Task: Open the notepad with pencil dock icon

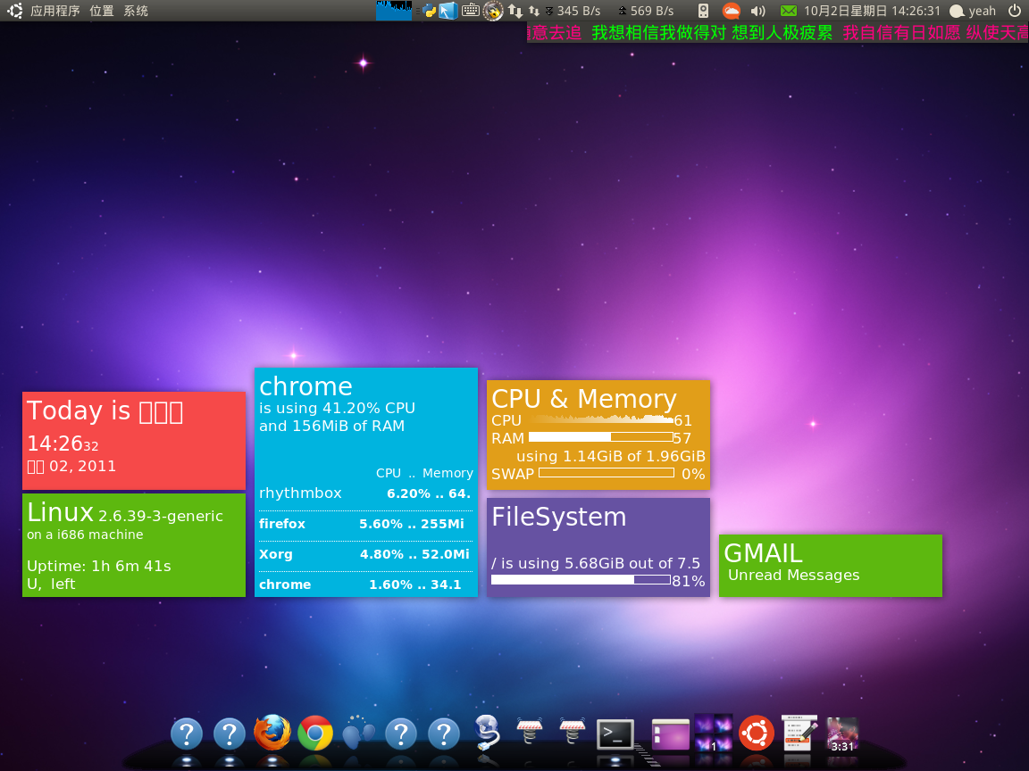Action: 799,733
